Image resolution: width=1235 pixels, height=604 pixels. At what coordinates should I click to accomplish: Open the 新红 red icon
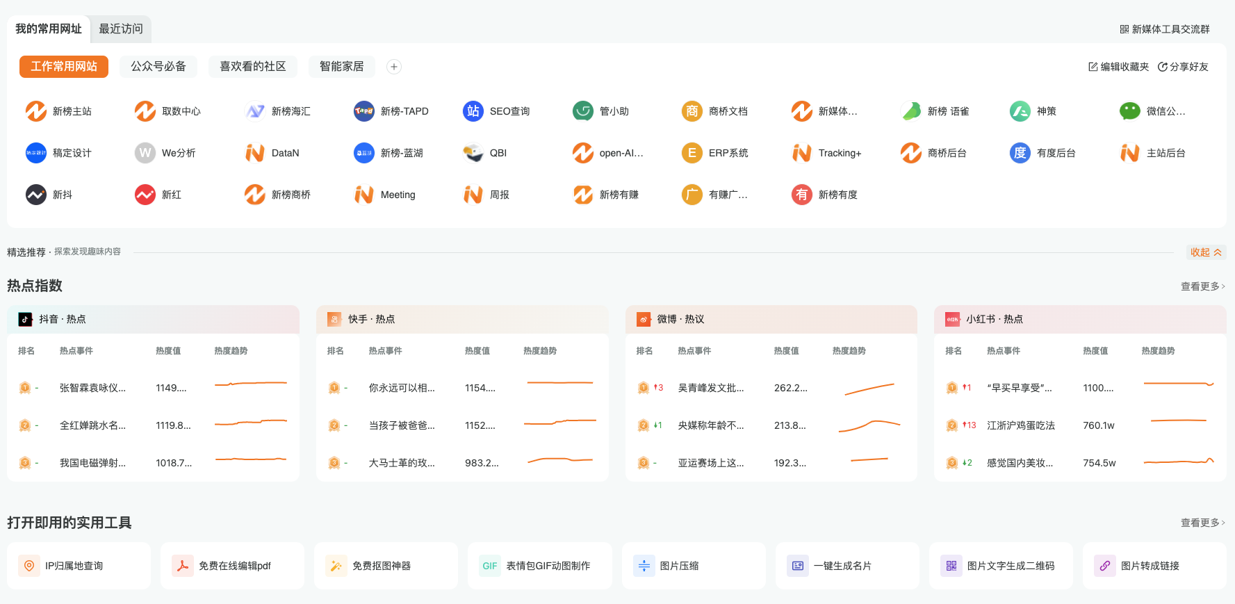(145, 195)
